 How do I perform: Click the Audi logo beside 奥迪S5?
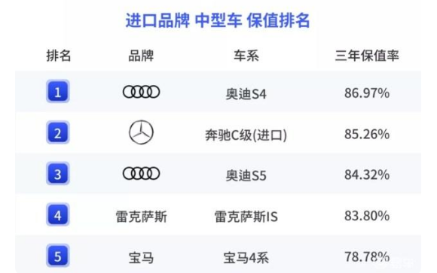click(142, 174)
